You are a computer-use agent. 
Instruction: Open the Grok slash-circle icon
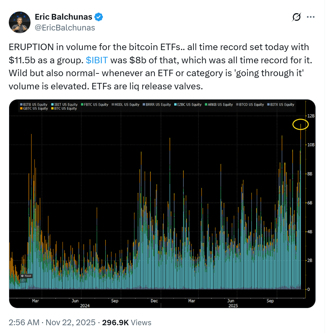tap(296, 17)
